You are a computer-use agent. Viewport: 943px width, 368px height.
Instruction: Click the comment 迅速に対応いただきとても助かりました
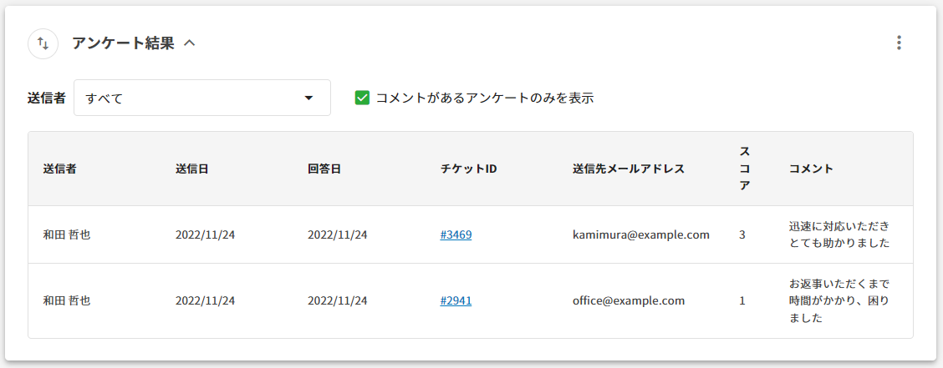(839, 234)
